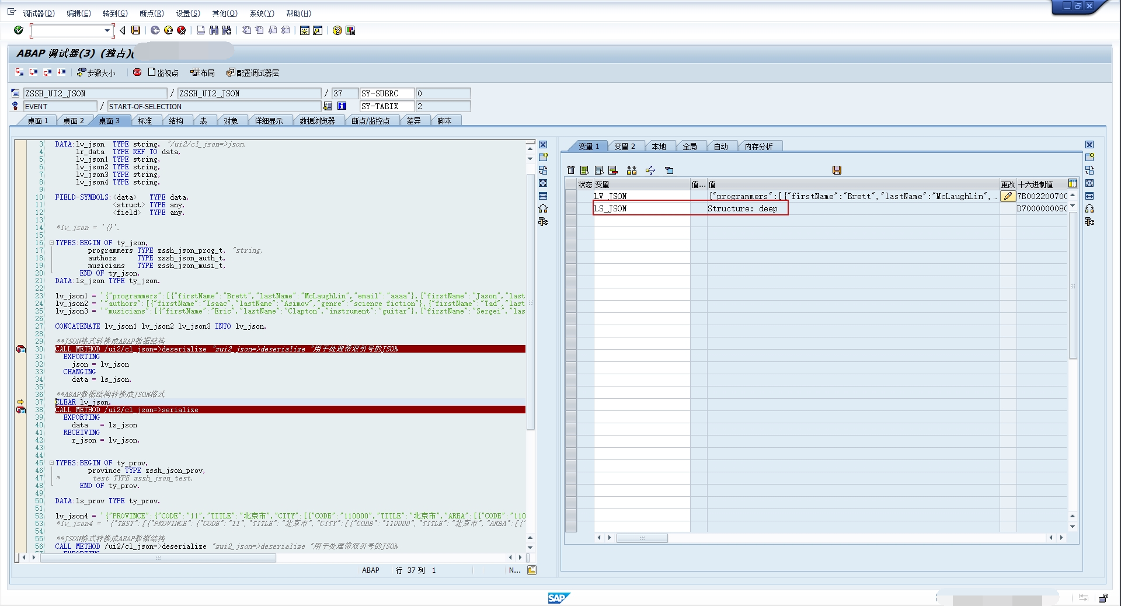This screenshot has width=1121, height=606.
Task: Open the 设置(S) menu
Action: pyautogui.click(x=188, y=13)
